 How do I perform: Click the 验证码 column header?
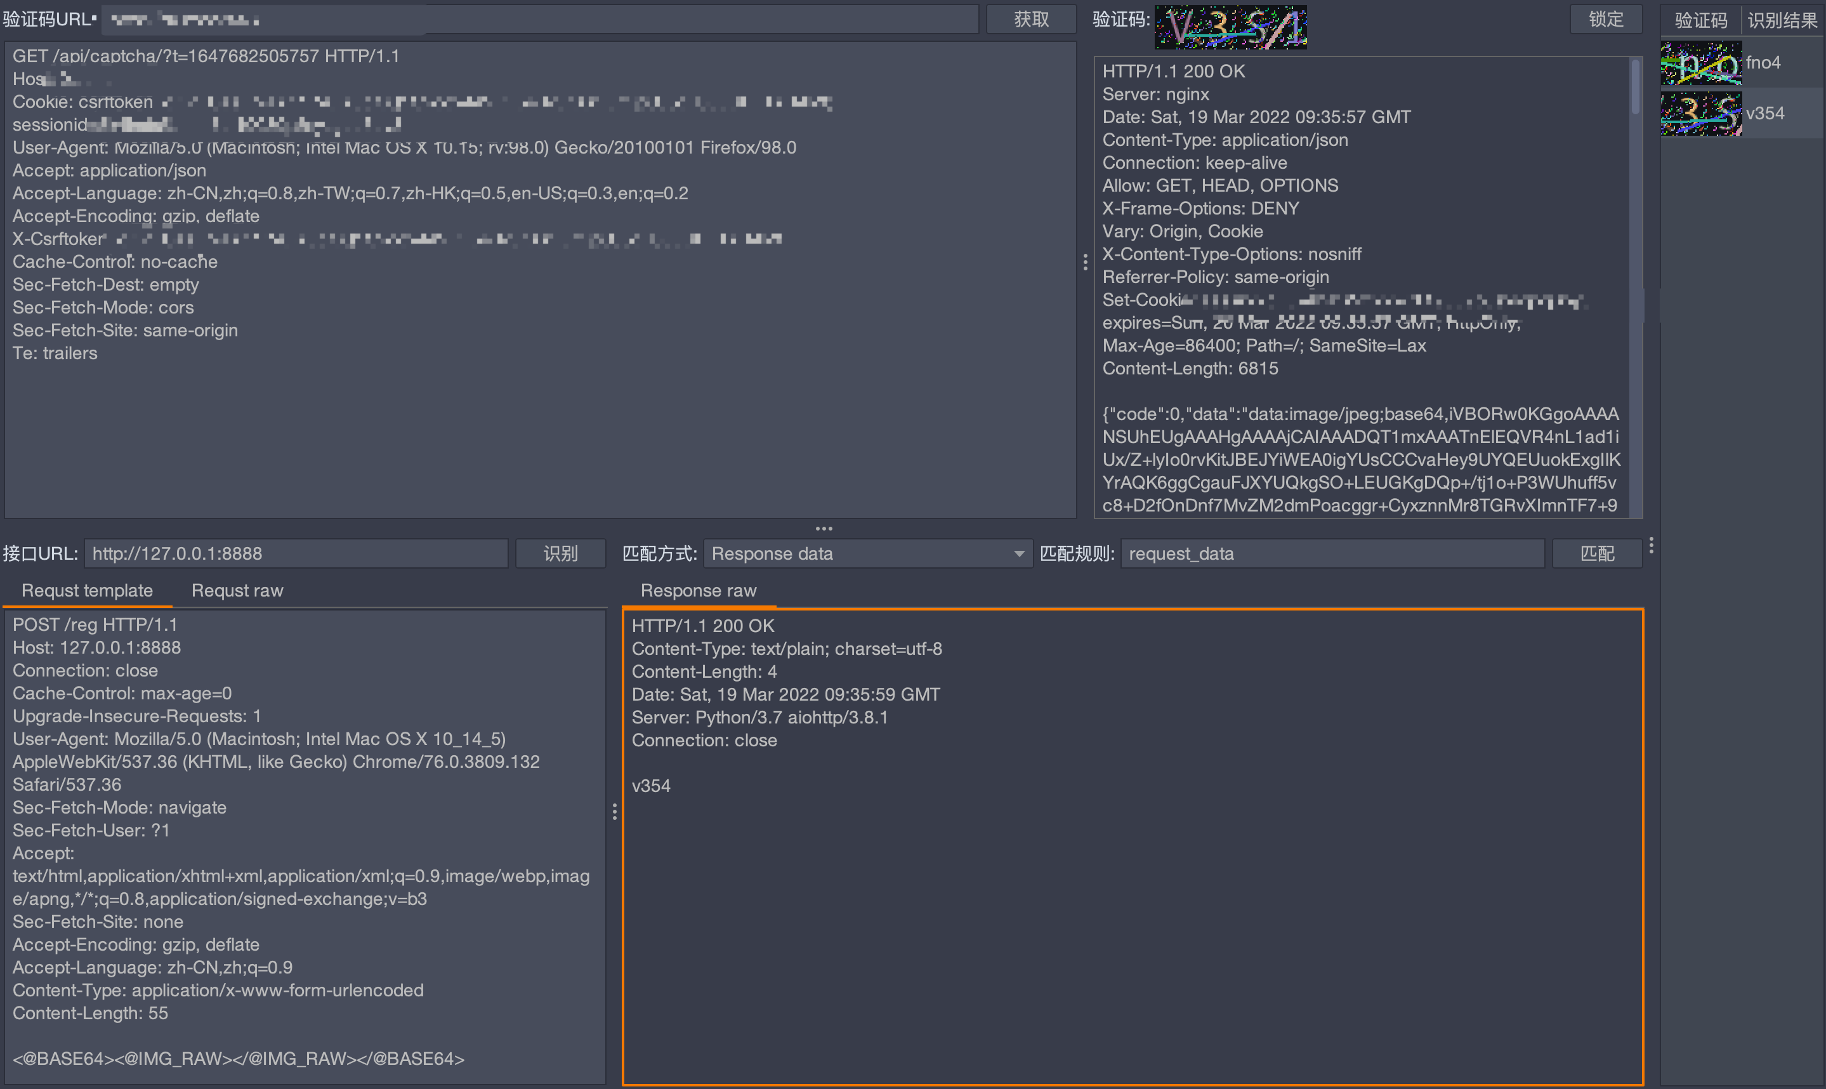tap(1700, 20)
